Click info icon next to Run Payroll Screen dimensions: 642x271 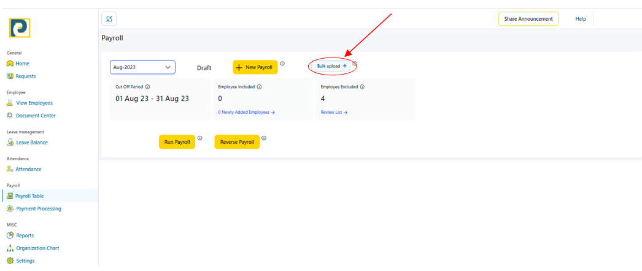200,138
